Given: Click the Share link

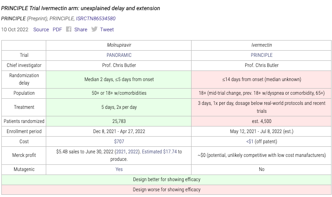Looking at the screenshot, I should [x=81, y=30].
